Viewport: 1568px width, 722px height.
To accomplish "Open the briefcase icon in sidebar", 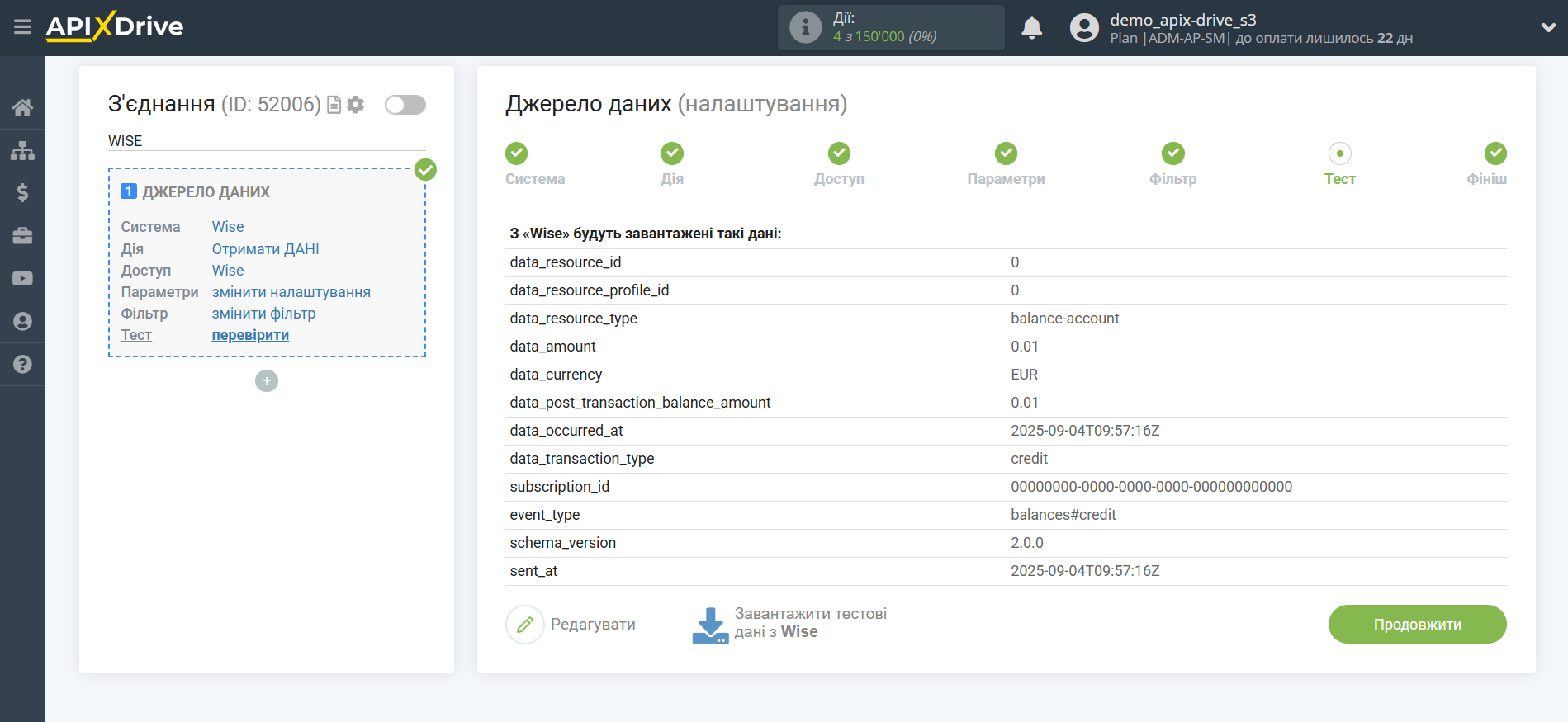I will tap(22, 236).
